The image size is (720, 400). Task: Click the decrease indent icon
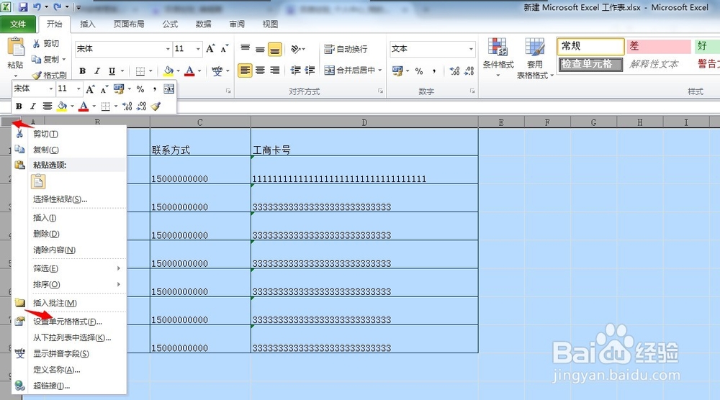click(296, 71)
